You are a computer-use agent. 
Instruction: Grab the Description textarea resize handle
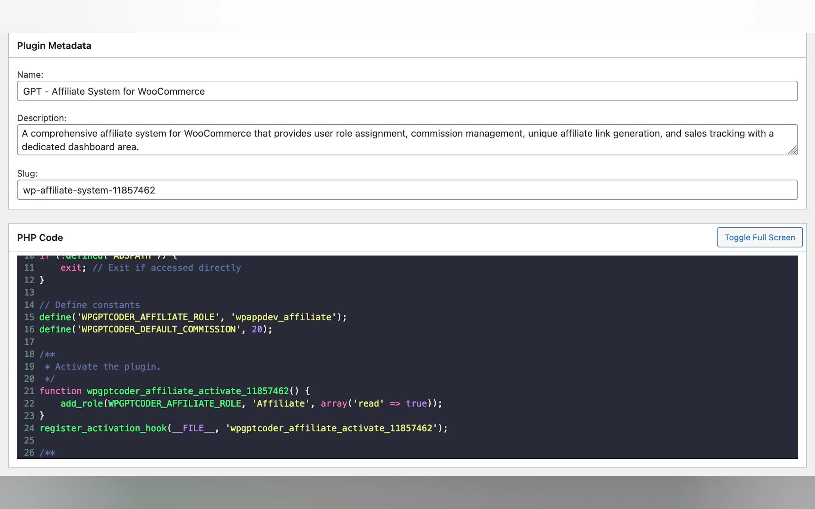pyautogui.click(x=793, y=150)
